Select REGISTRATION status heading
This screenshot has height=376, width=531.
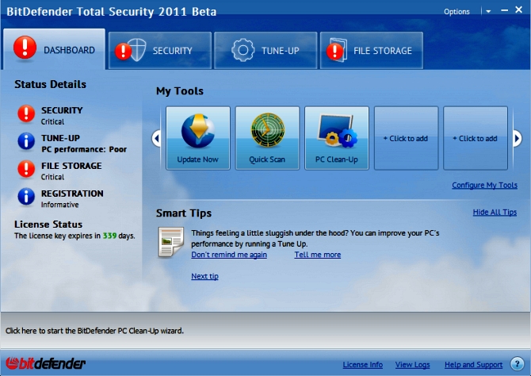[72, 194]
